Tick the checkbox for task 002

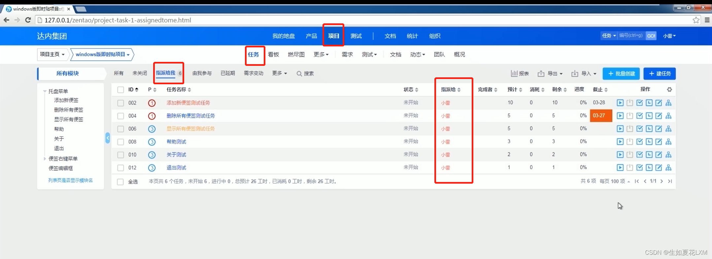point(120,103)
